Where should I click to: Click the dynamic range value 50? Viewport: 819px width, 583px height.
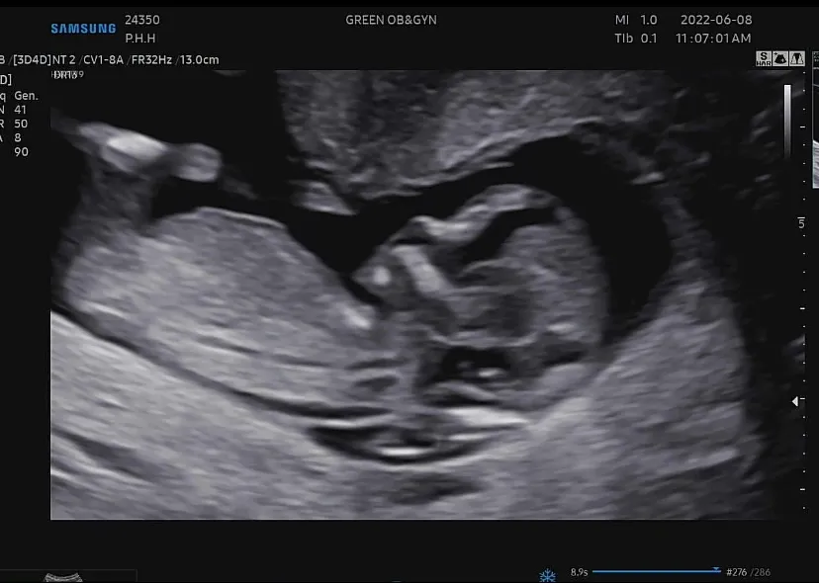[x=21, y=124]
